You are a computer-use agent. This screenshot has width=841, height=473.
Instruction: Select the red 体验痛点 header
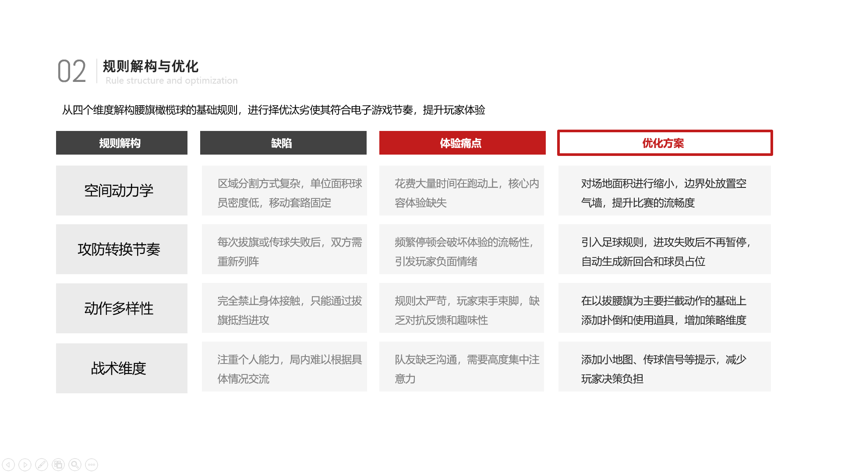click(x=462, y=143)
